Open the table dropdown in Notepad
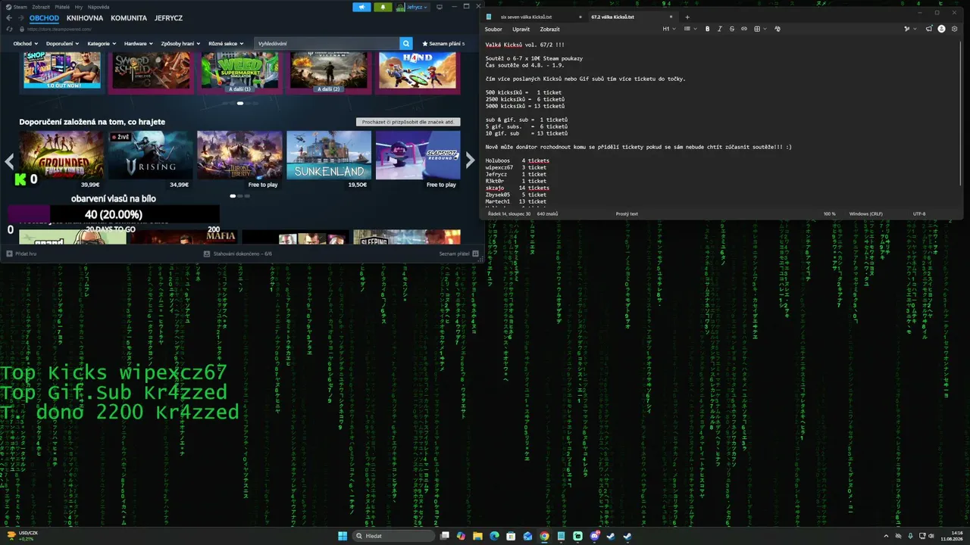 point(759,29)
